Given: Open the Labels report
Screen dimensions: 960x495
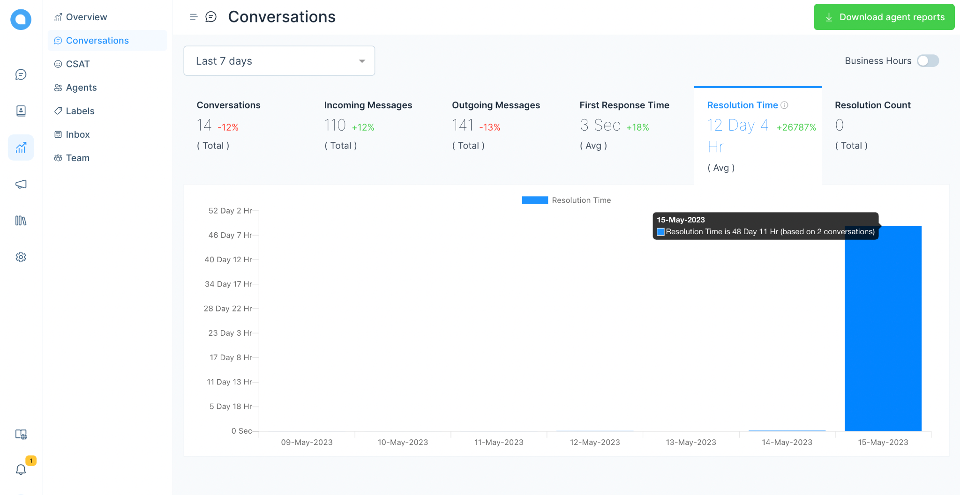Looking at the screenshot, I should tap(107, 111).
